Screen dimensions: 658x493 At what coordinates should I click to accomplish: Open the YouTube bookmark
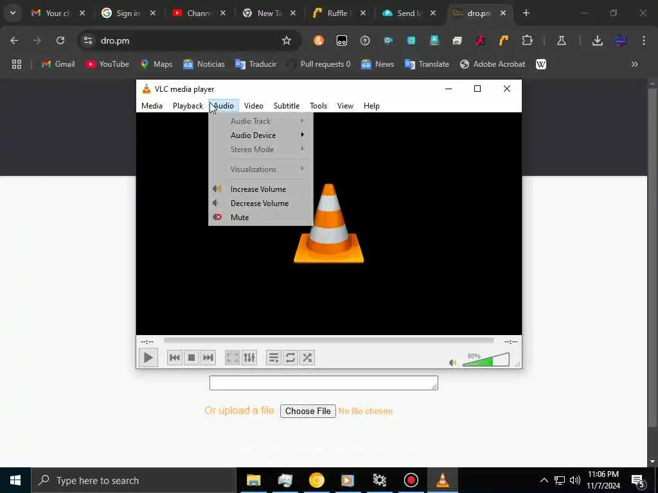[x=107, y=64]
